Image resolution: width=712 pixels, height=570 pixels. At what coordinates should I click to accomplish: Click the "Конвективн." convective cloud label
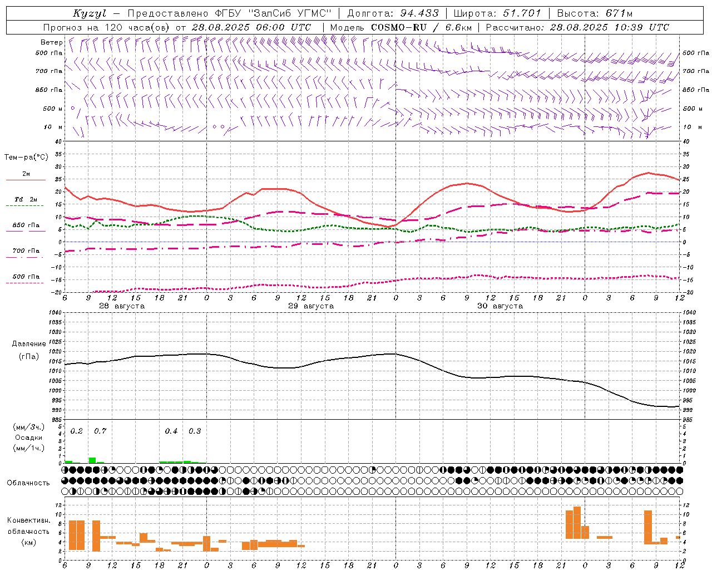29,520
